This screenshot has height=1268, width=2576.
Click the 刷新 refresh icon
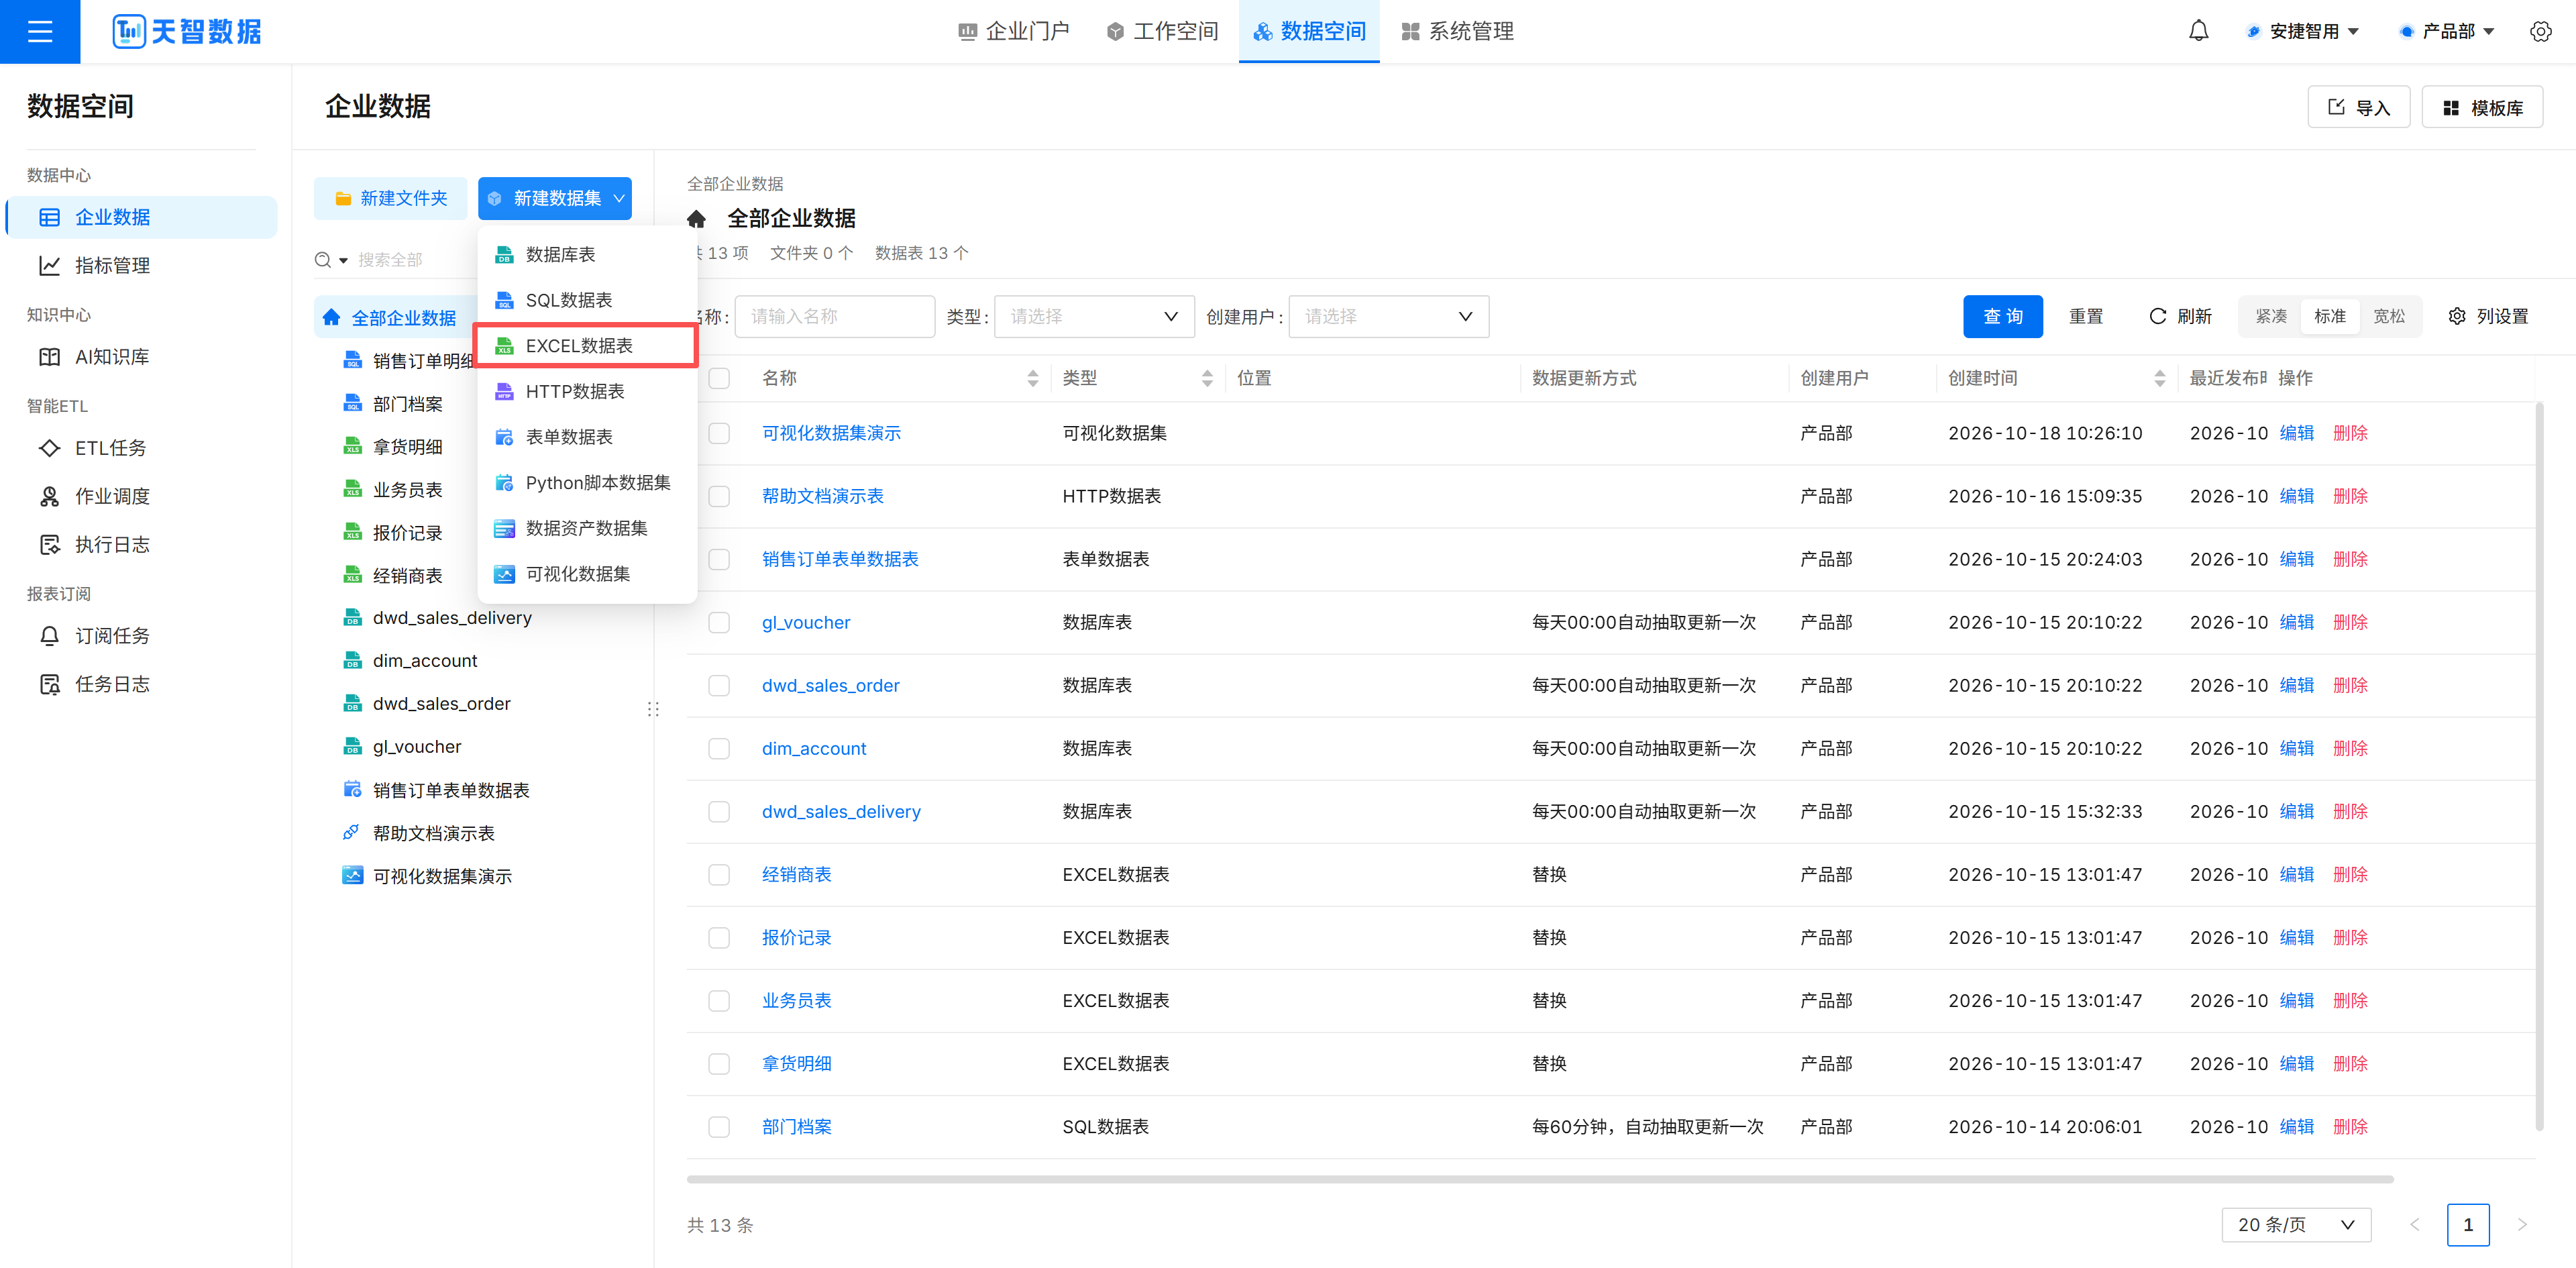click(2157, 316)
